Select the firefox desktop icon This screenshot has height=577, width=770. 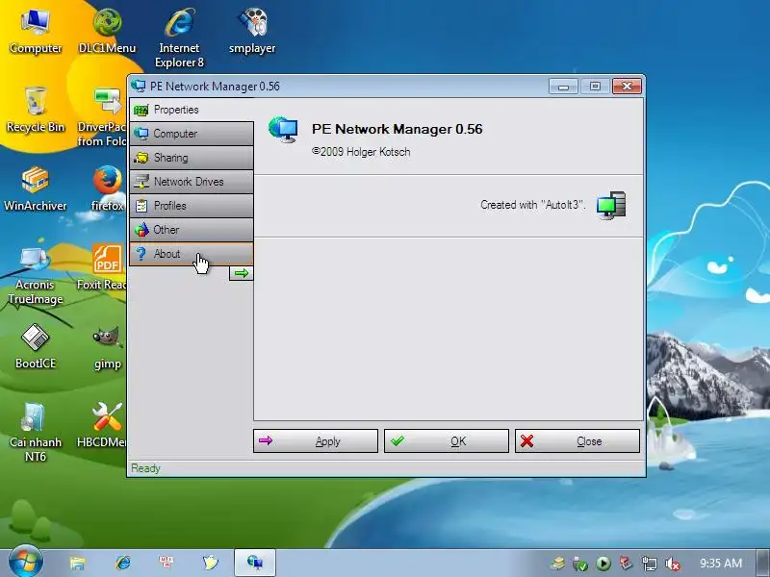tap(108, 188)
